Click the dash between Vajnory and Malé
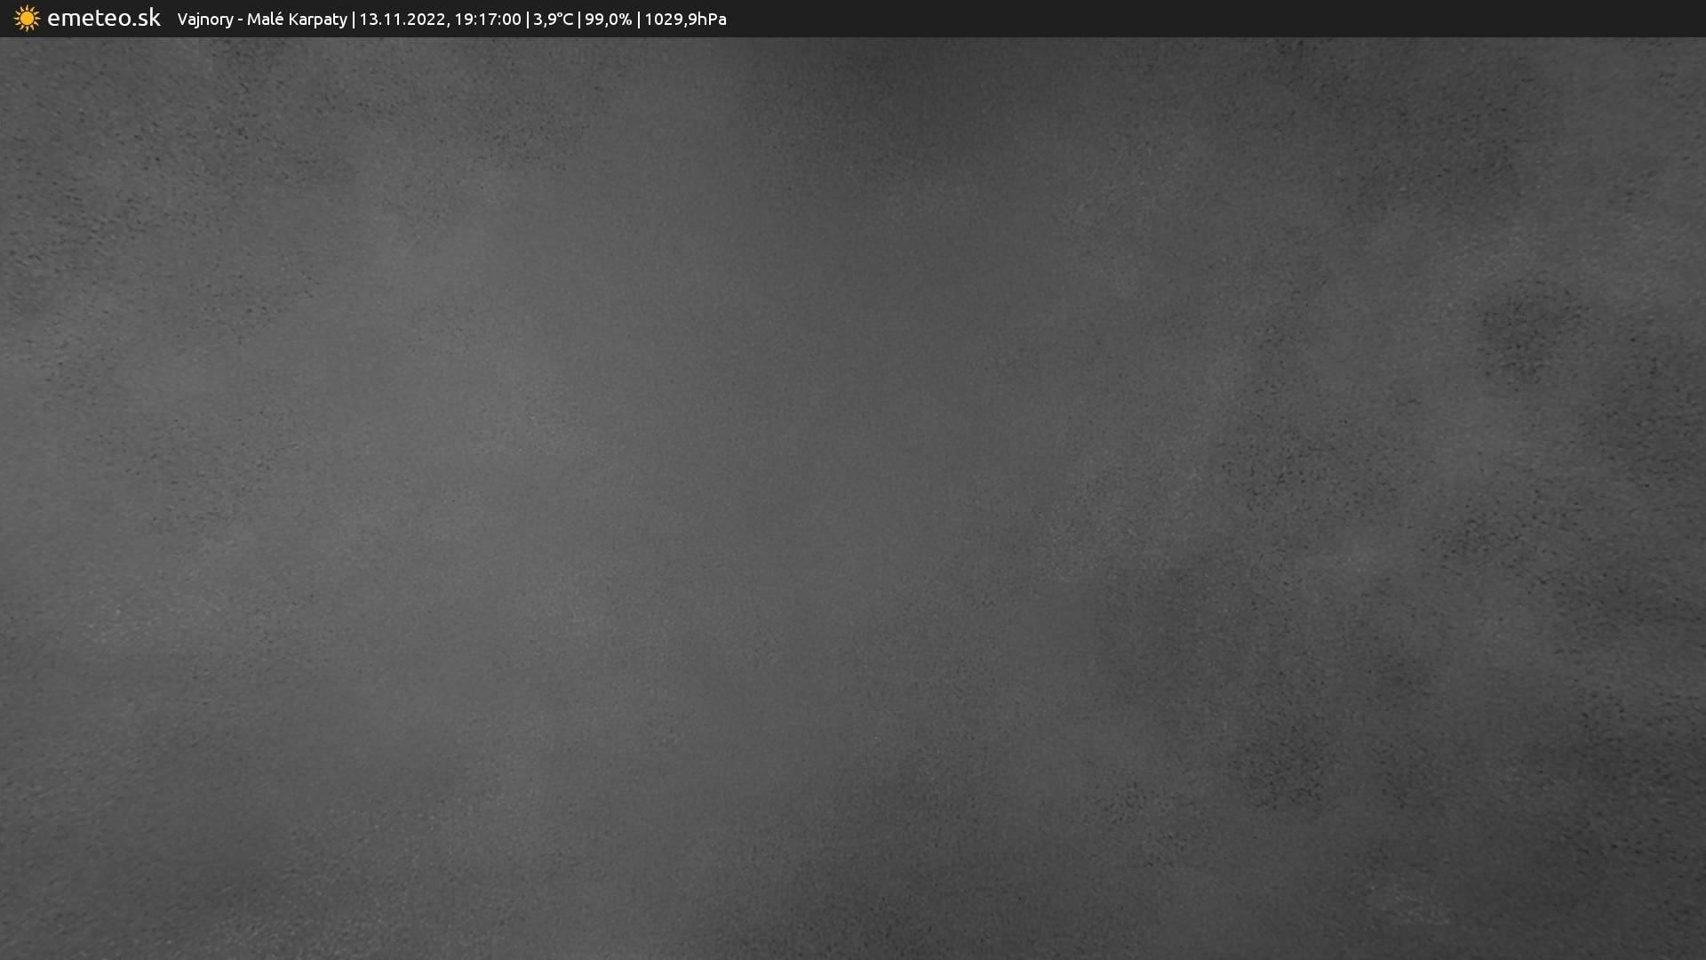The height and width of the screenshot is (960, 1706). click(240, 20)
